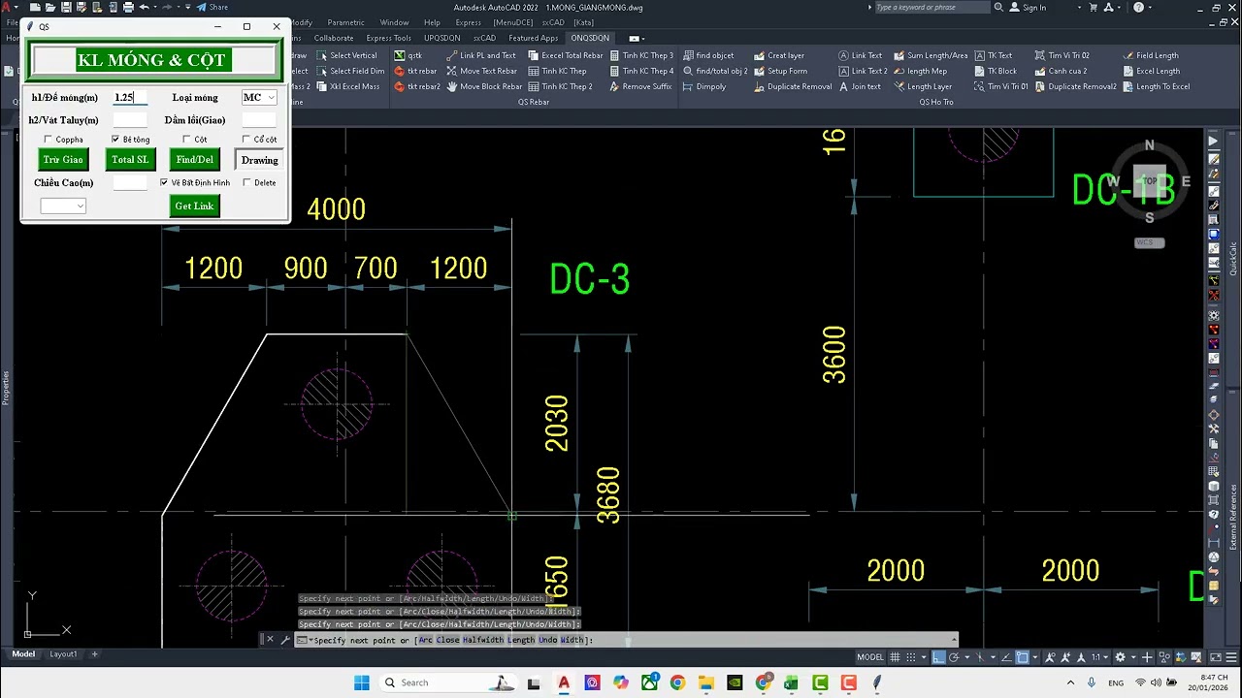Screen dimensions: 1242x698
Task: Switch to the Featured Apps ribbon tab
Action: pyautogui.click(x=533, y=38)
